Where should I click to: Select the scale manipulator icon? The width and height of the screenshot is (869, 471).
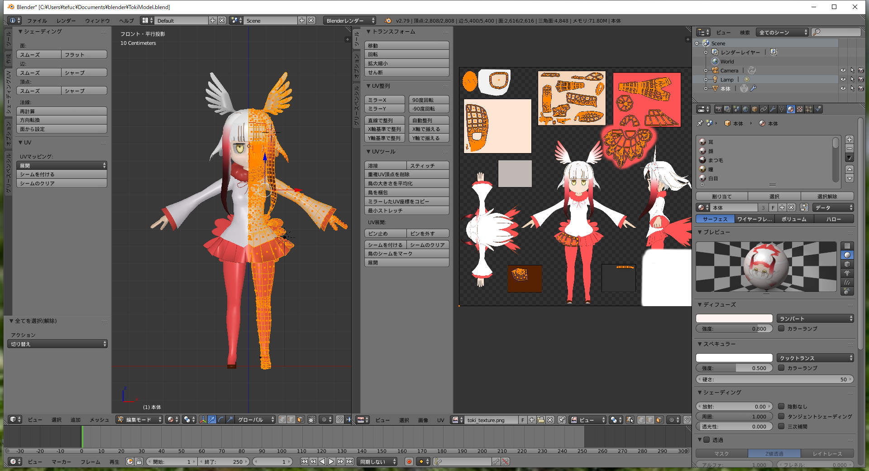coord(230,420)
